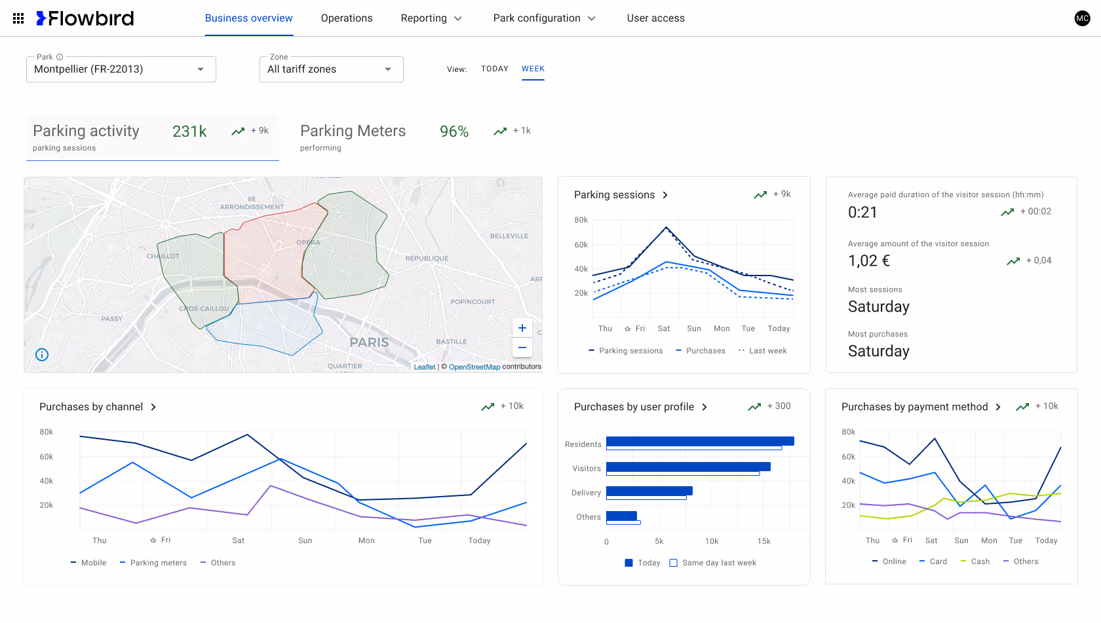1101x623 pixels.
Task: Toggle the Others legend in Purchases by channel
Action: click(x=218, y=563)
